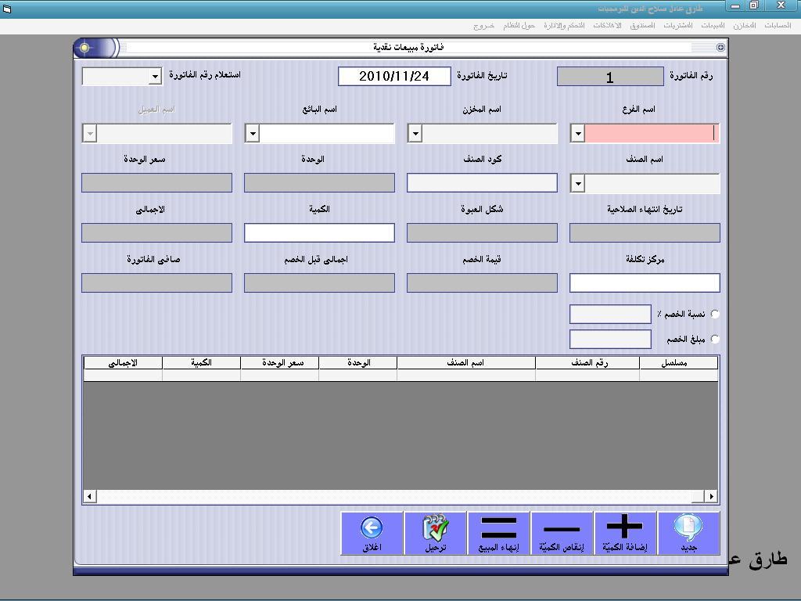This screenshot has height=601, width=801.
Task: Click the sun icon at the form title's left
Action: 84,48
